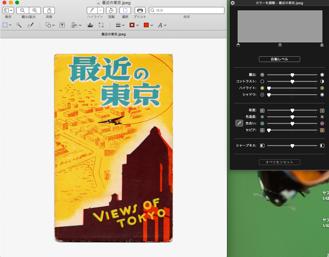329x257 pixels.
Task: Zoom in using the magnifier plus button
Action: 35,10
